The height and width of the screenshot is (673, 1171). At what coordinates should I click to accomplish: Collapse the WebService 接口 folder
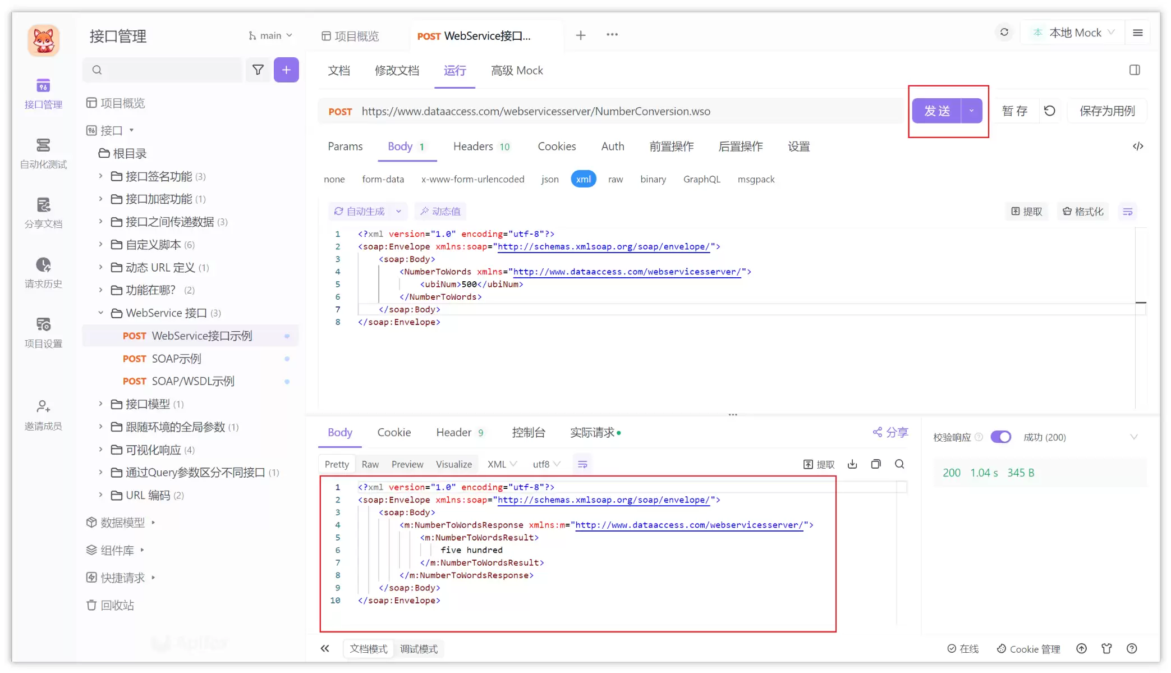[100, 313]
